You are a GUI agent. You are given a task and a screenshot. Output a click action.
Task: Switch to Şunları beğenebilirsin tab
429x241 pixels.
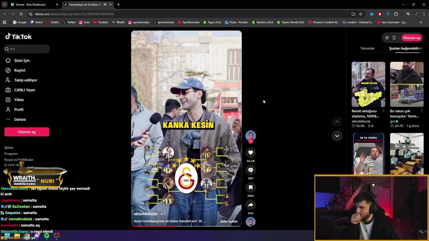[406, 49]
